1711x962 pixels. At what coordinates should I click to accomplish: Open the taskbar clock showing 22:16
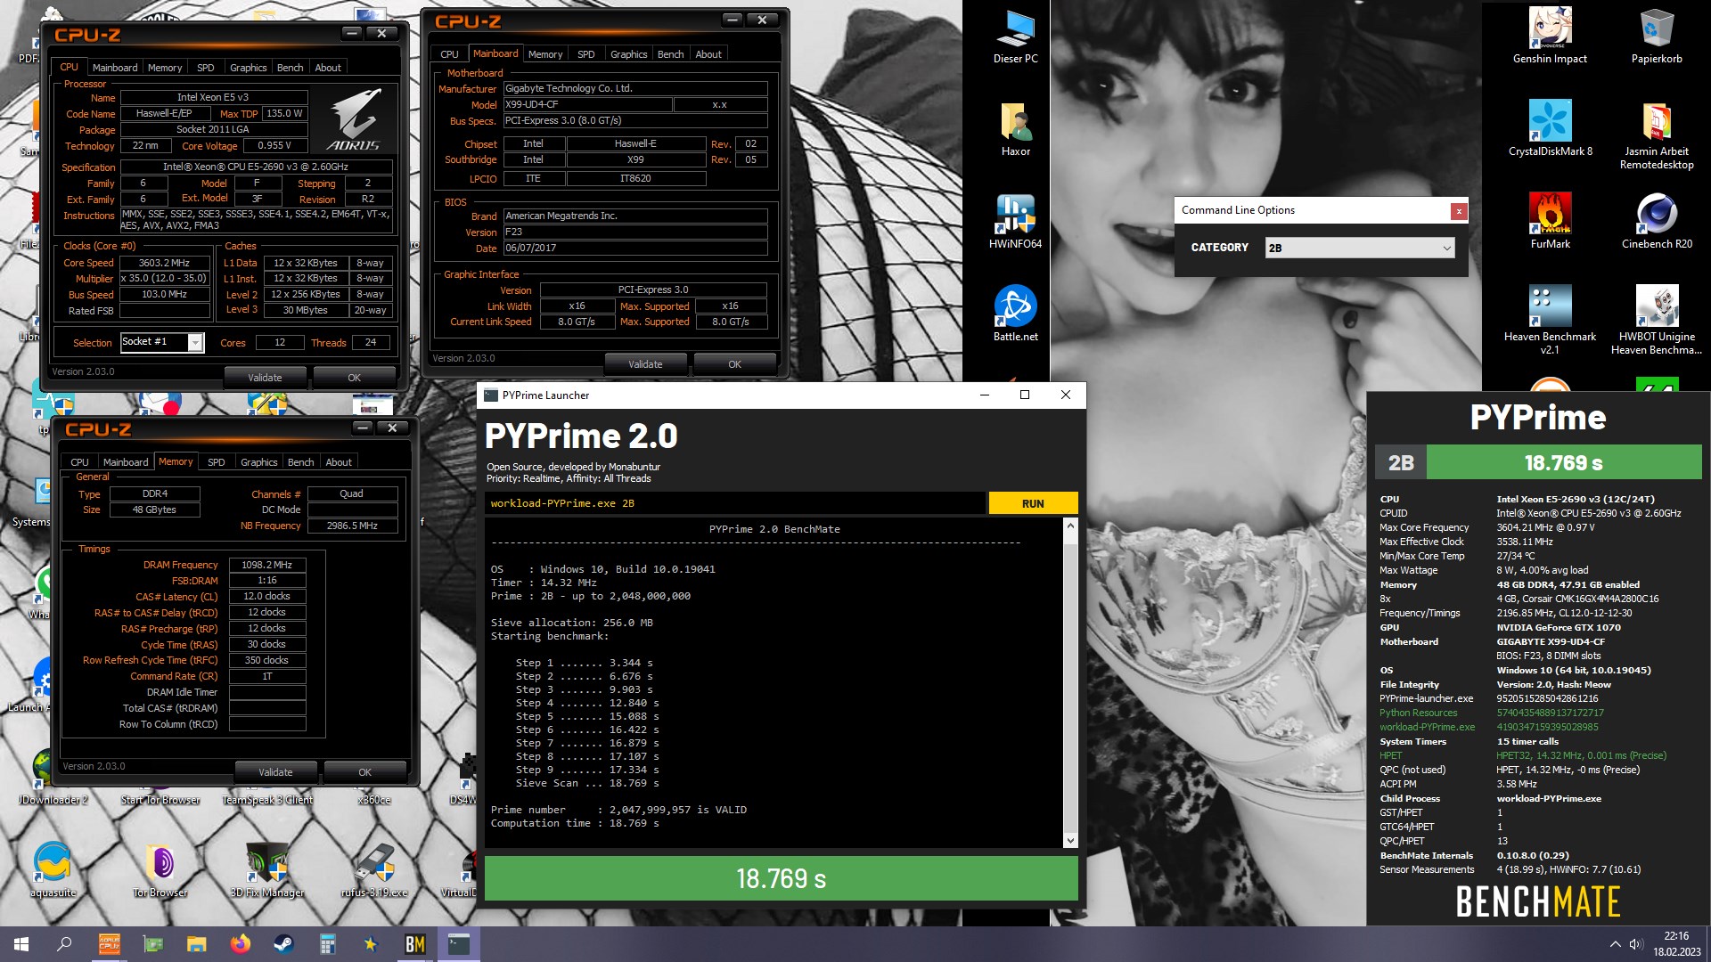click(1675, 944)
